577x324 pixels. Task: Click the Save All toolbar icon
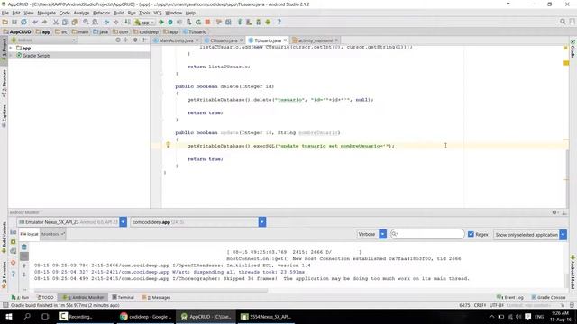click(x=14, y=22)
